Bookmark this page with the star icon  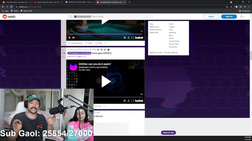231,7
